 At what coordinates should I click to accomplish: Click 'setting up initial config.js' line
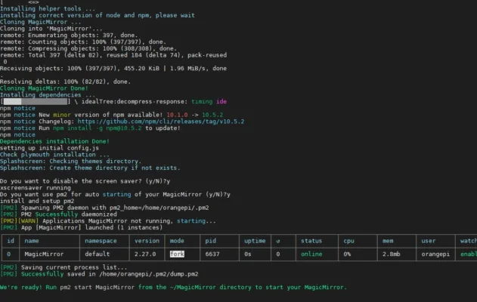pyautogui.click(x=49, y=148)
